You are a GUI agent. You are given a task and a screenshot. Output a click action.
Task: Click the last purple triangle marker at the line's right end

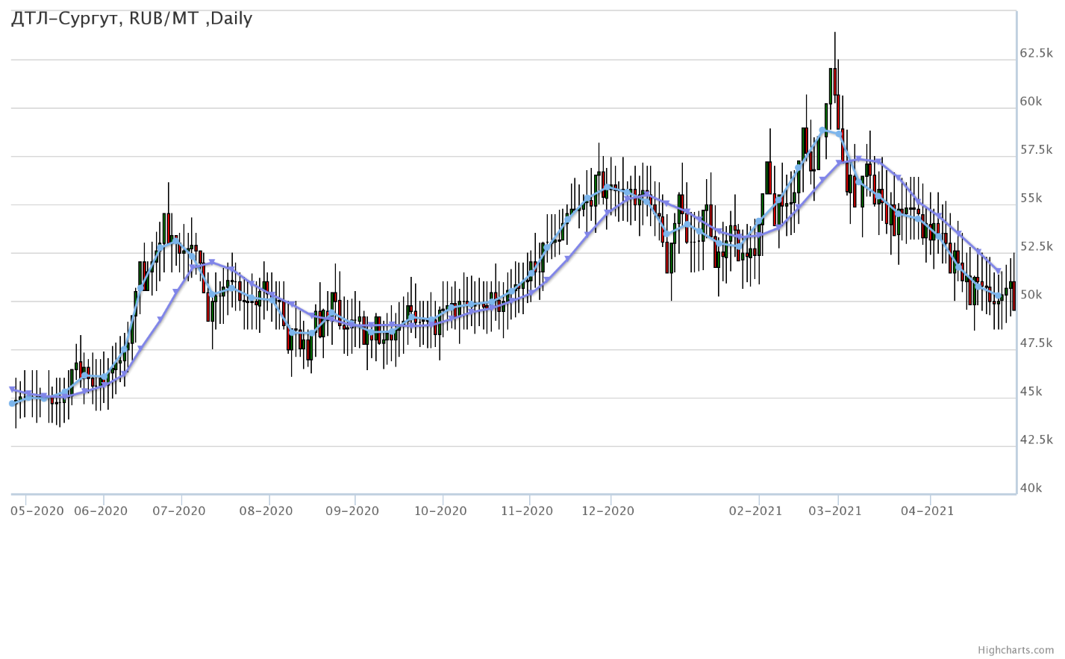[x=999, y=271]
